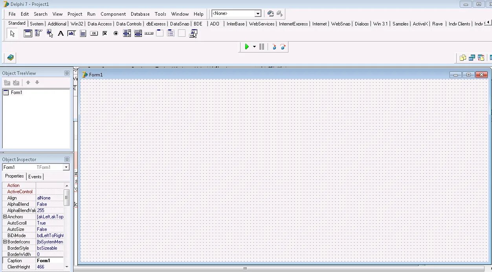Viewport: 492px width, 272px height.
Task: Select the Edit box component icon
Action: coord(72,33)
